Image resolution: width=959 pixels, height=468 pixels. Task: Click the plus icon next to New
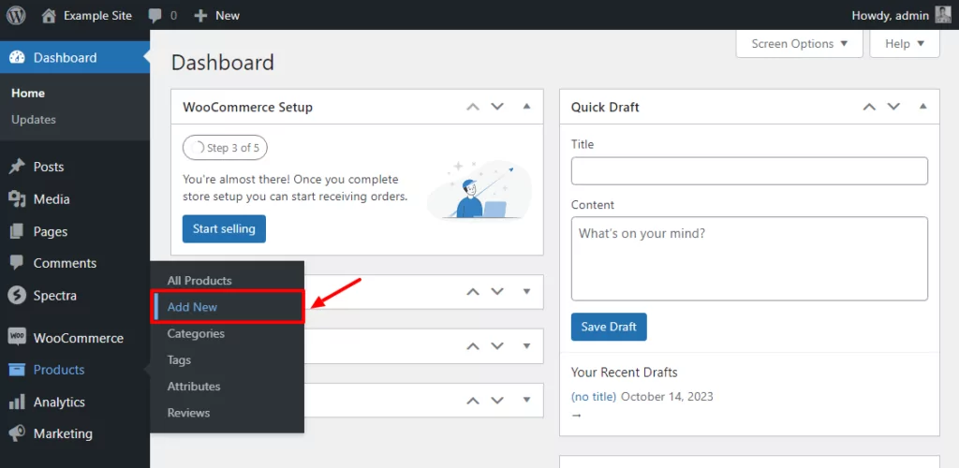(200, 16)
